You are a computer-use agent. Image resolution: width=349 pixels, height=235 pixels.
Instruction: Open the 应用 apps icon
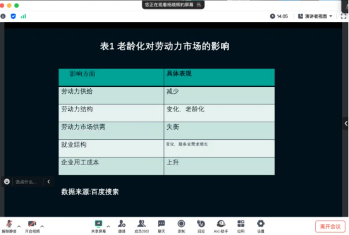tap(241, 225)
